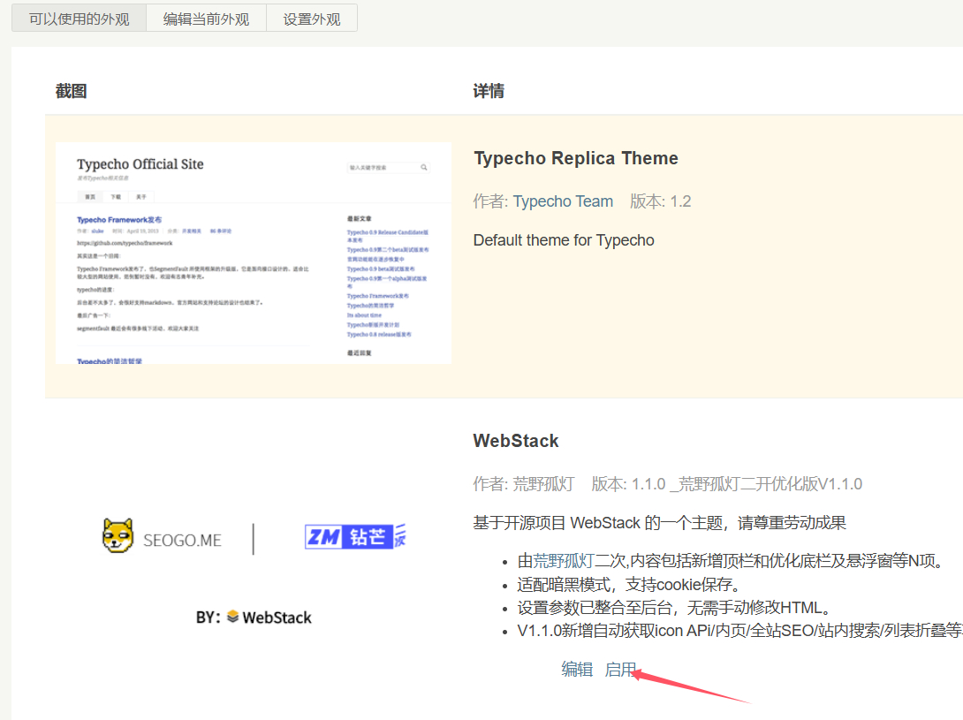Click the SEOGO.ME shiba dog logo
This screenshot has width=963, height=720.
coord(118,535)
